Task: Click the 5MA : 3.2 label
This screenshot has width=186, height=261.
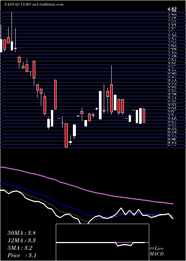Action: point(20,248)
